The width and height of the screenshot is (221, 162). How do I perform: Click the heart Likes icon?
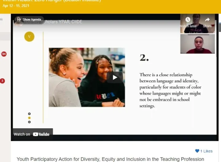197,151
